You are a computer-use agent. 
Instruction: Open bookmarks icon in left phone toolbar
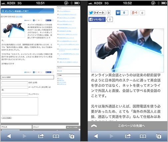[x=56, y=136]
